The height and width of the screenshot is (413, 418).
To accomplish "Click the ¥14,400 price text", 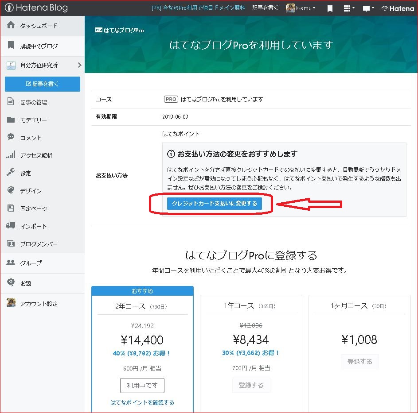I will [142, 340].
